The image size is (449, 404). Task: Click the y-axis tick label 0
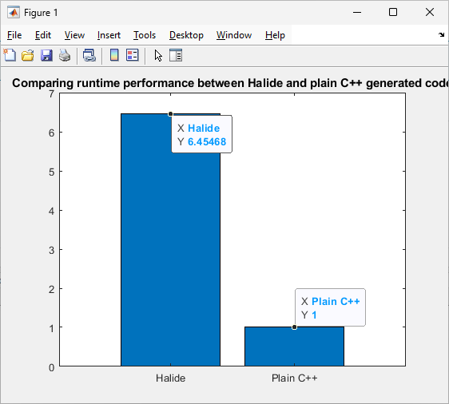(52, 367)
